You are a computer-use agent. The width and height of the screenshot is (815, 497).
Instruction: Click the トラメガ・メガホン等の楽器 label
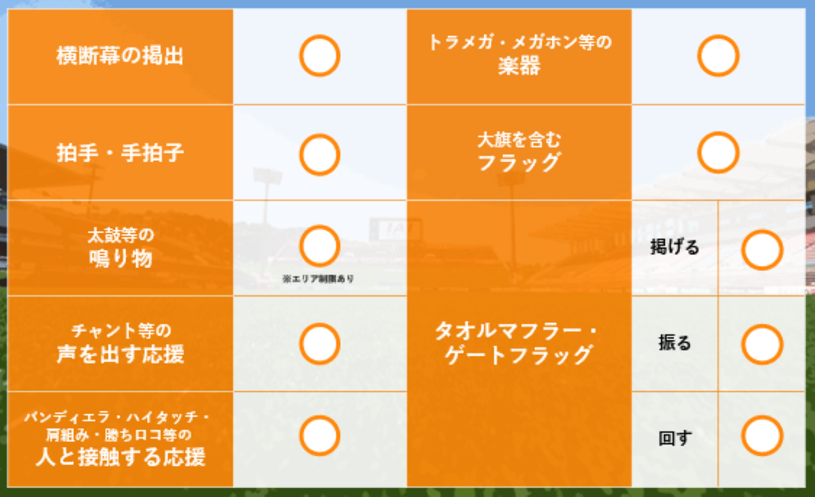coord(519,55)
